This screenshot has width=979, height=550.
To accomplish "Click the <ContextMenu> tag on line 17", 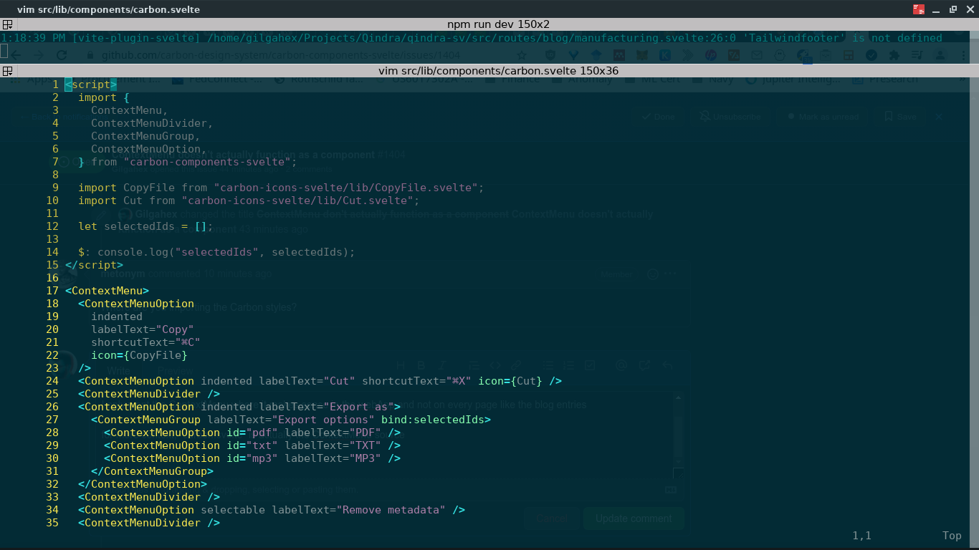I will pyautogui.click(x=107, y=291).
